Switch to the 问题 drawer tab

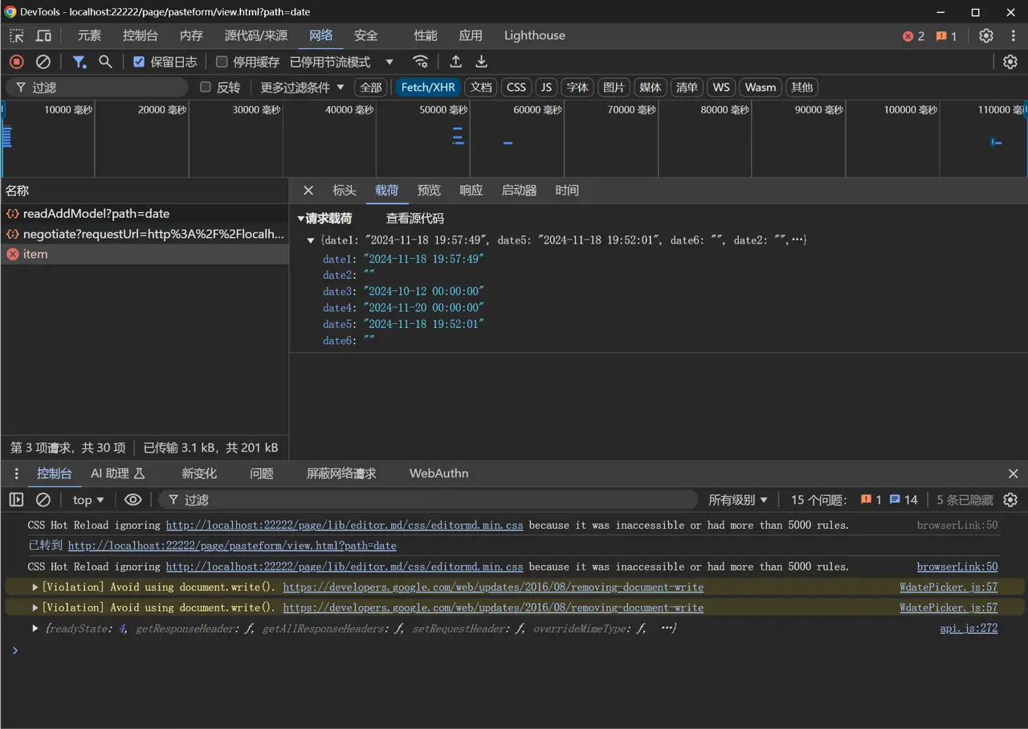coord(262,473)
